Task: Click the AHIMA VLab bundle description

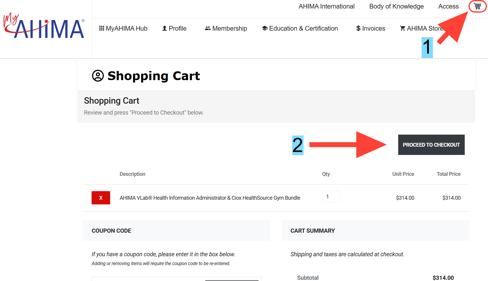Action: pos(210,198)
